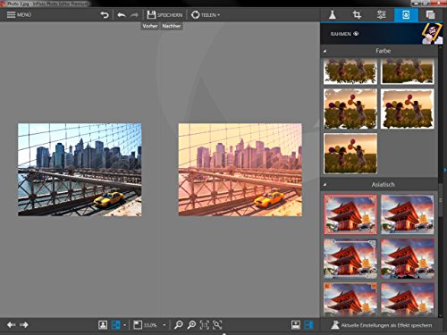Open the effects flask tab
This screenshot has height=335, width=447.
[x=333, y=14]
